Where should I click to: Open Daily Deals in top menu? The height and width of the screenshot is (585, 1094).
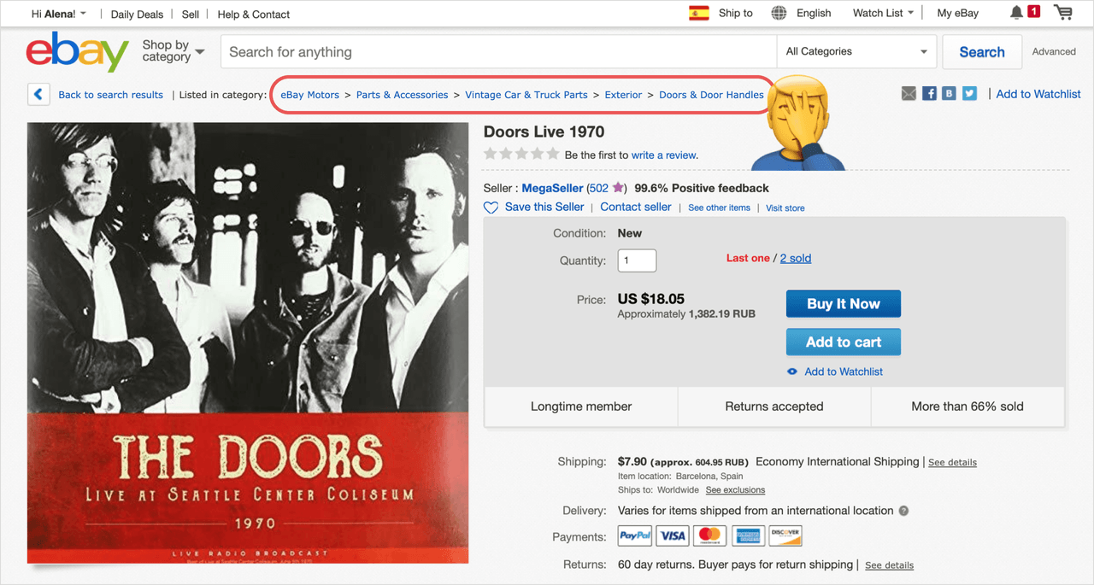137,14
